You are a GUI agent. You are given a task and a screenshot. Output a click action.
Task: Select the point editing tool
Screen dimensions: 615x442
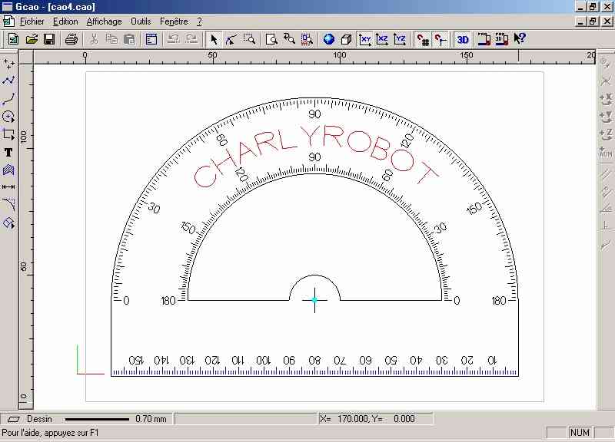(x=231, y=39)
